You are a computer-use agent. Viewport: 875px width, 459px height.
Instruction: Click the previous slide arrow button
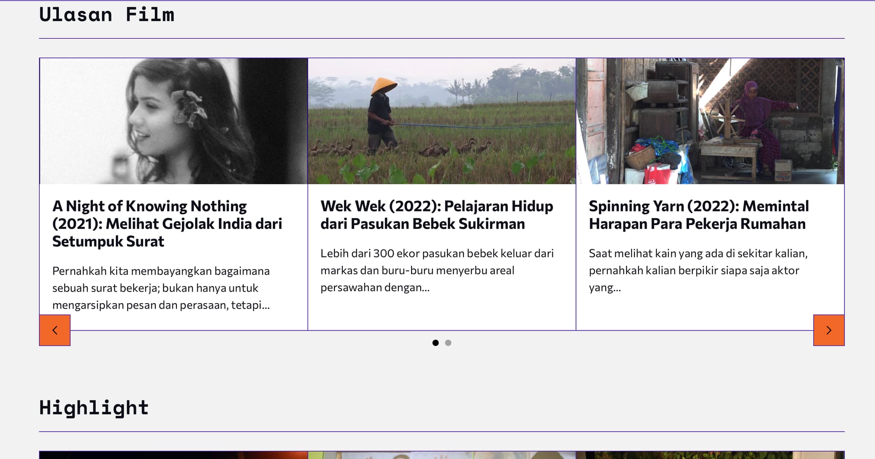(x=55, y=330)
